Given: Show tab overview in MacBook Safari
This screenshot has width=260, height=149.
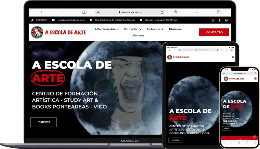Looking at the screenshot, I should tap(218, 12).
